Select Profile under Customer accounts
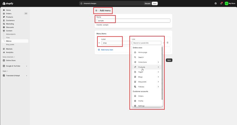237x125 pixels. click(147, 101)
